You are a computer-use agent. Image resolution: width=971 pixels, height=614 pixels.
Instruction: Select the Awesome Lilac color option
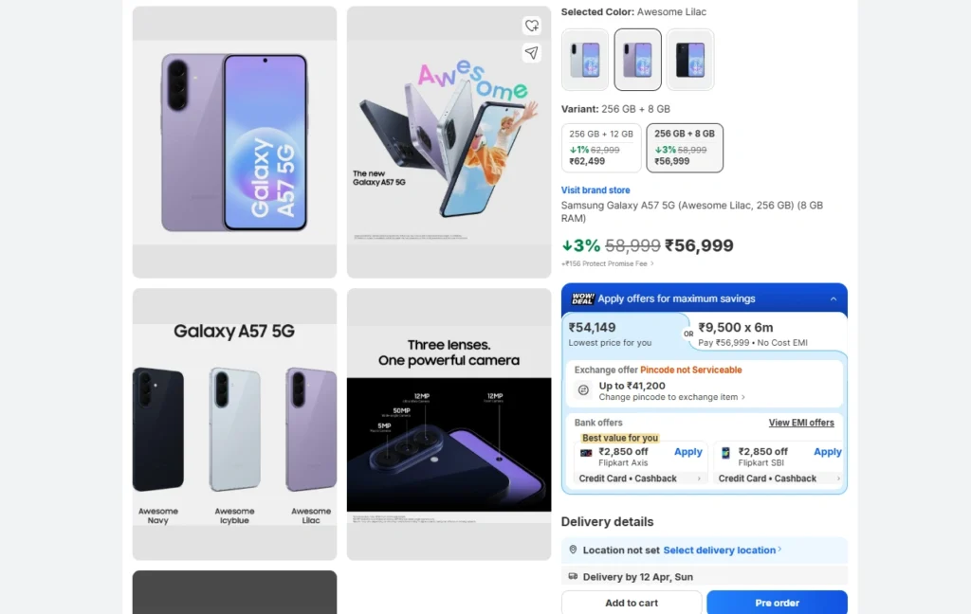coord(637,60)
